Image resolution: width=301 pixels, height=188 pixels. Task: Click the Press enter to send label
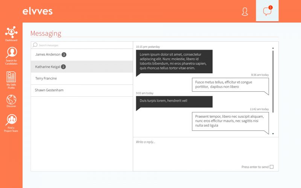(255, 167)
